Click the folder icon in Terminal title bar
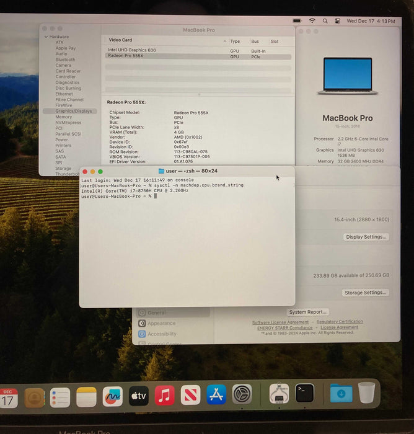The width and height of the screenshot is (414, 434). (x=161, y=171)
